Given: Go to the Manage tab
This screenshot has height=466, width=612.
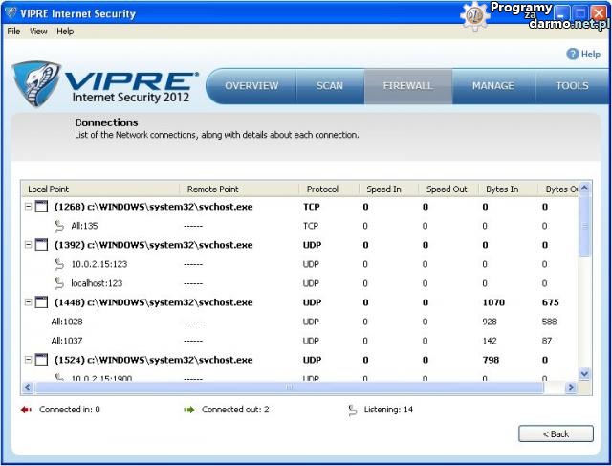Looking at the screenshot, I should tap(492, 86).
